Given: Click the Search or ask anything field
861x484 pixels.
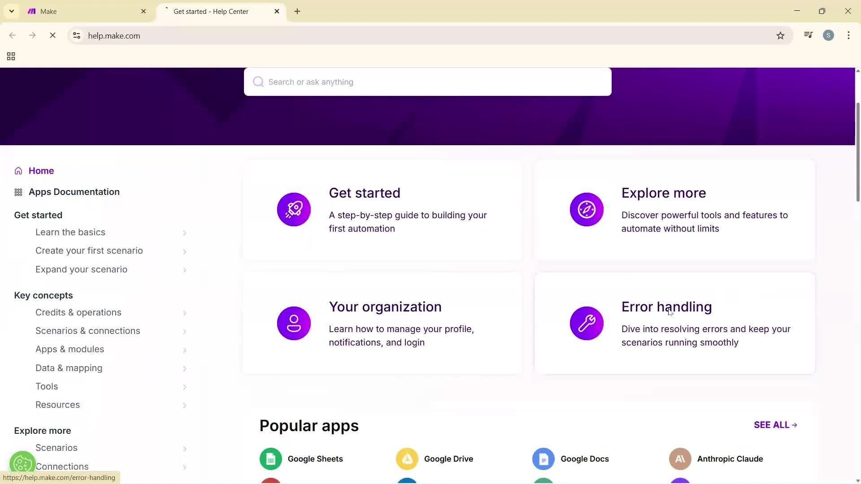Looking at the screenshot, I should pos(427,82).
